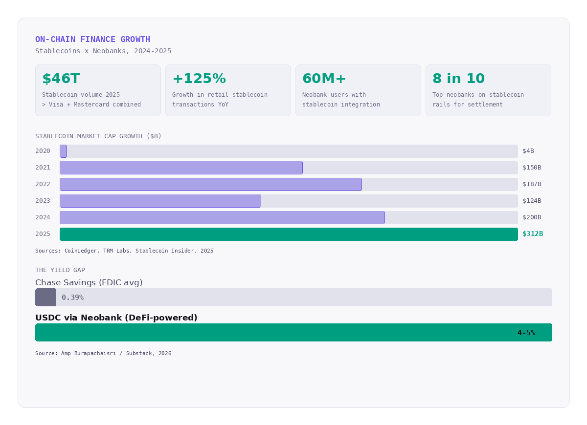Click 'Chase Savings (FDIC avg)' label
587x425 pixels.
pyautogui.click(x=89, y=282)
